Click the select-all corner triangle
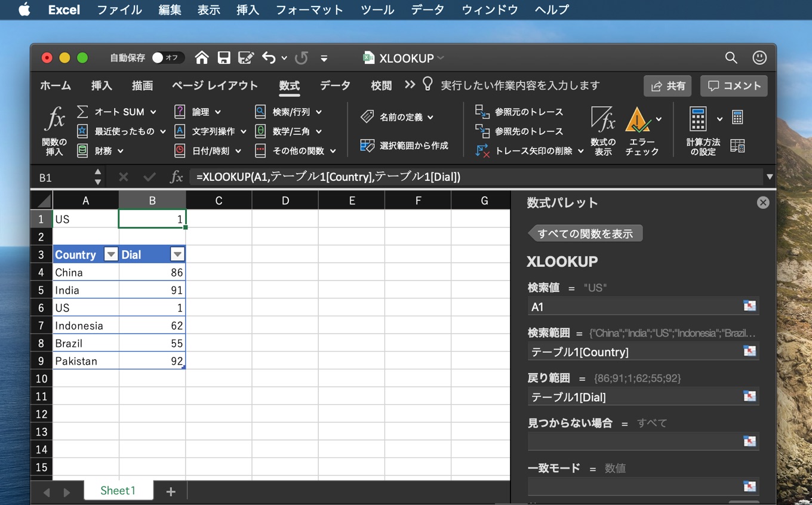The image size is (812, 505). pyautogui.click(x=42, y=201)
